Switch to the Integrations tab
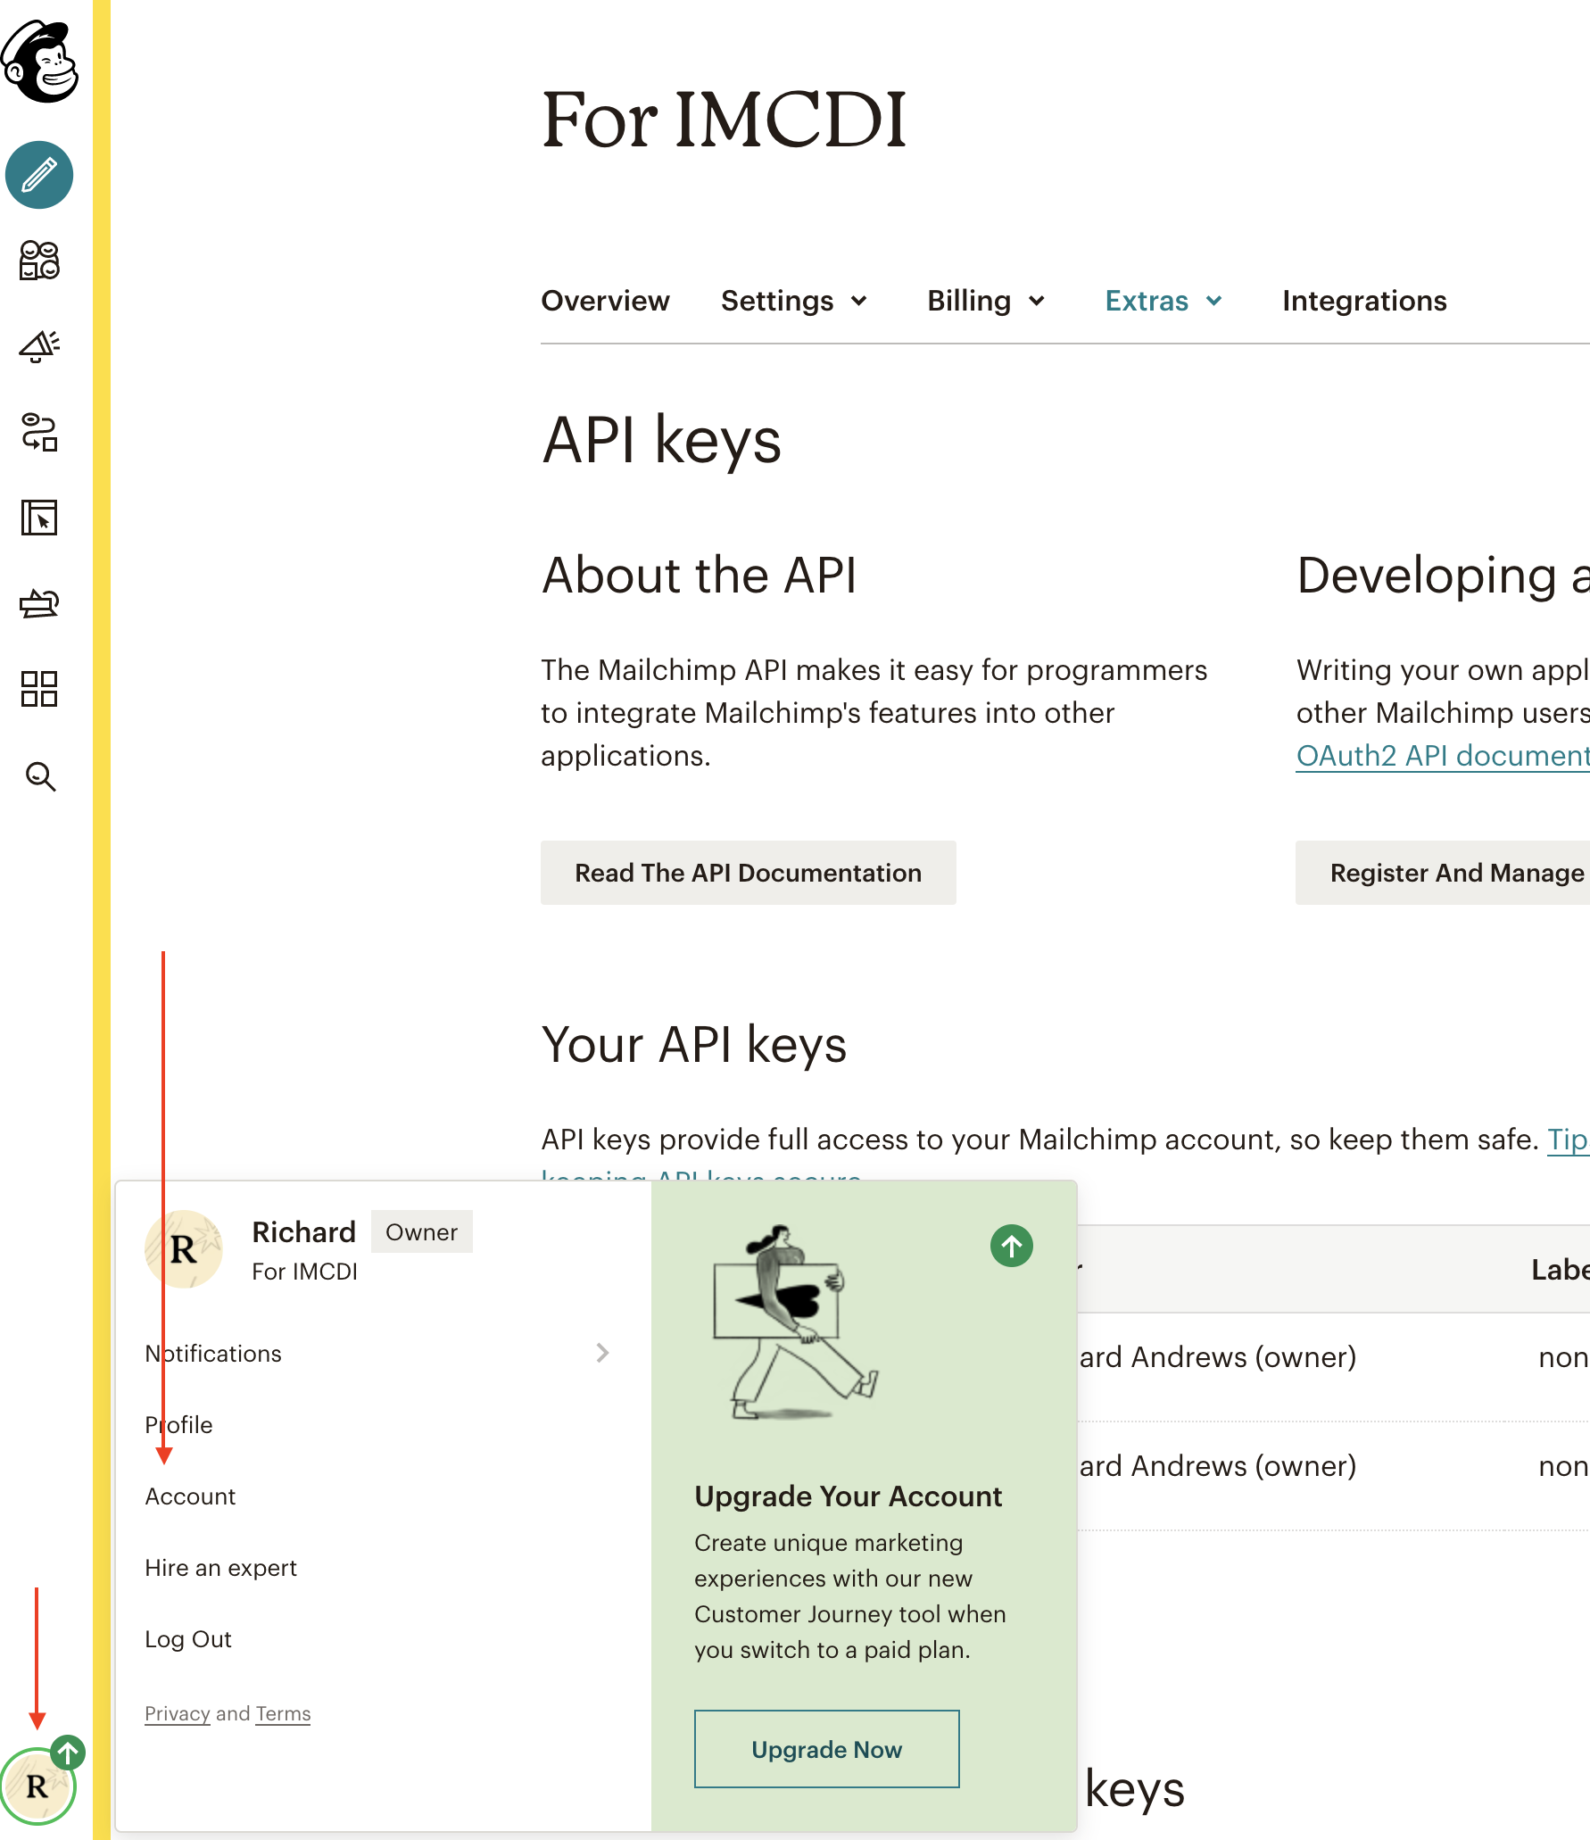 (x=1364, y=301)
